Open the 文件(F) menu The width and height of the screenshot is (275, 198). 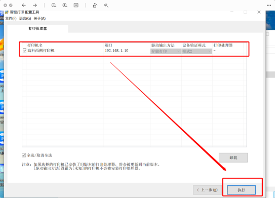coord(11,18)
